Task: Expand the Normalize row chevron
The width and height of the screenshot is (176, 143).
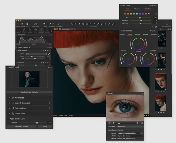Action: [x=50, y=98]
